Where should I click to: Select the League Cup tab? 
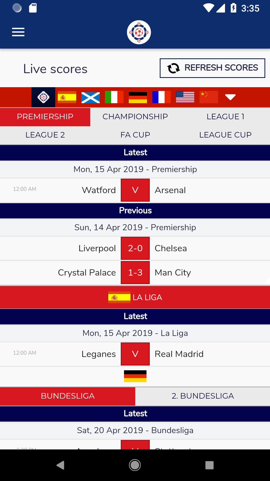(225, 135)
